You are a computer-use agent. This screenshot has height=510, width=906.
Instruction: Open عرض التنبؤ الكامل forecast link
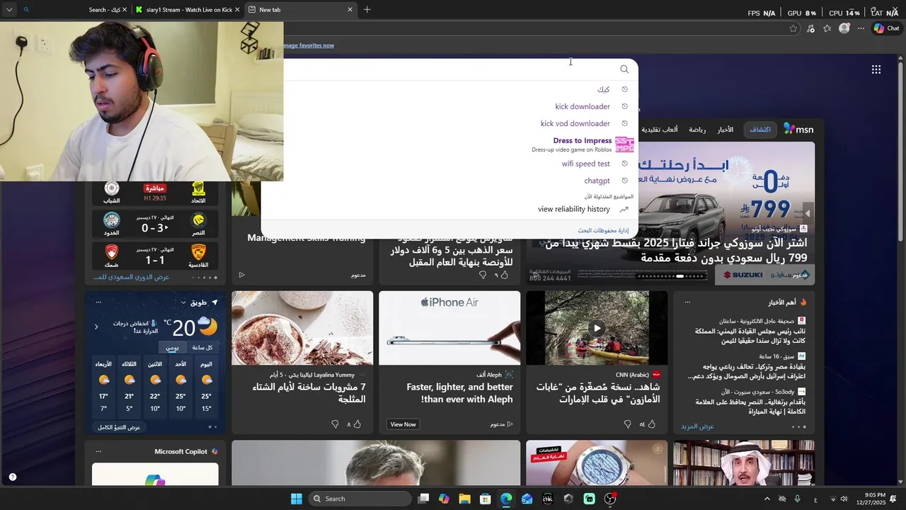(119, 427)
